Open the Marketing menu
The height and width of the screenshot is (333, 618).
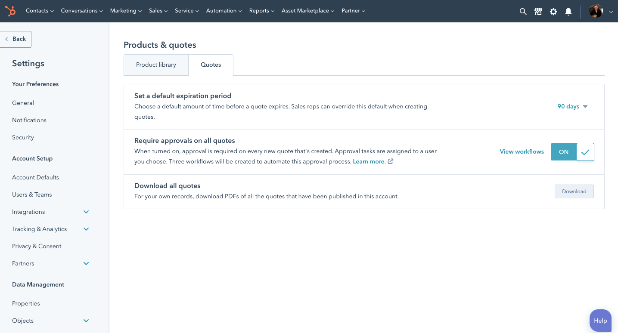[126, 11]
